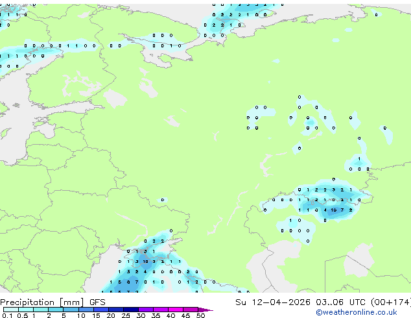Click the '50' legend scale label
411x318 pixels.
click(x=201, y=315)
